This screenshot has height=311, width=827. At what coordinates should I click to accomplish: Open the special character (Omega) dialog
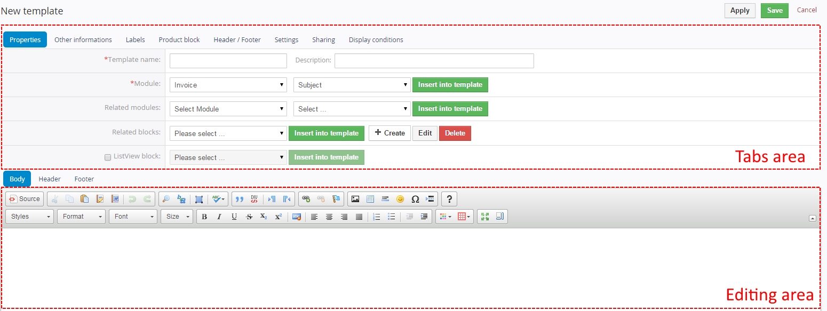[x=415, y=199]
